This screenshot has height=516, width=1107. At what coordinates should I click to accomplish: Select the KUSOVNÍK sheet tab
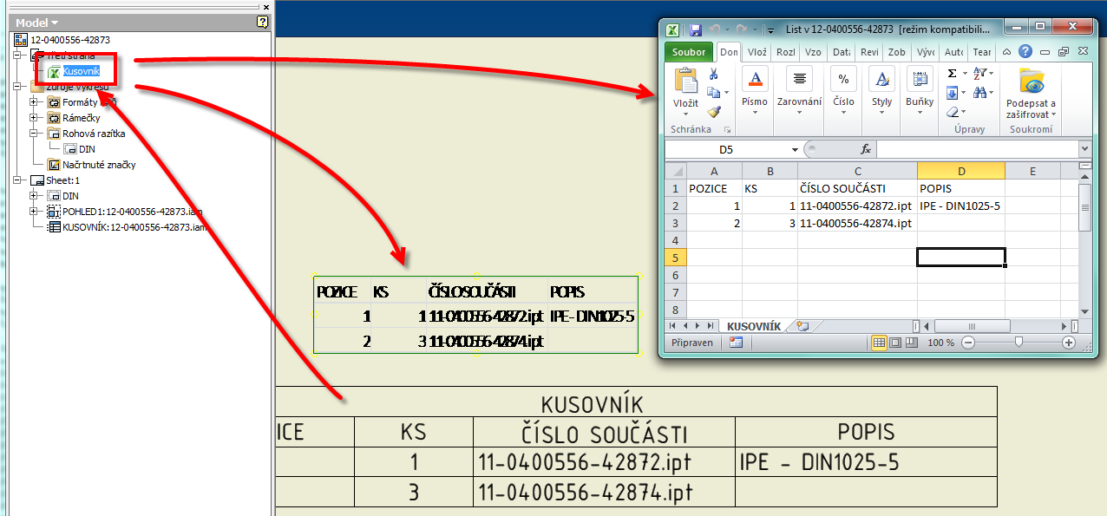click(x=753, y=326)
